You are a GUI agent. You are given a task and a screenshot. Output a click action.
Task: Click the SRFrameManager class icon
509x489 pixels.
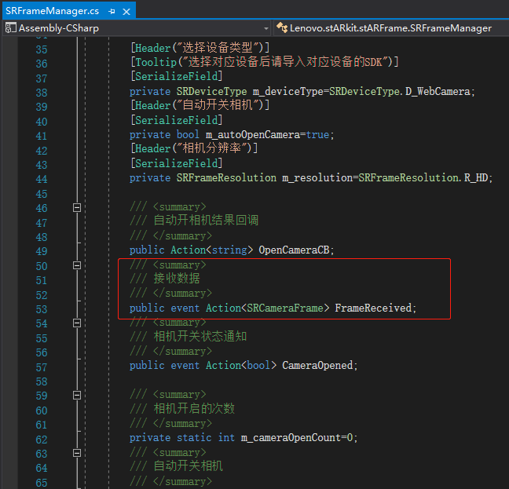tap(282, 28)
